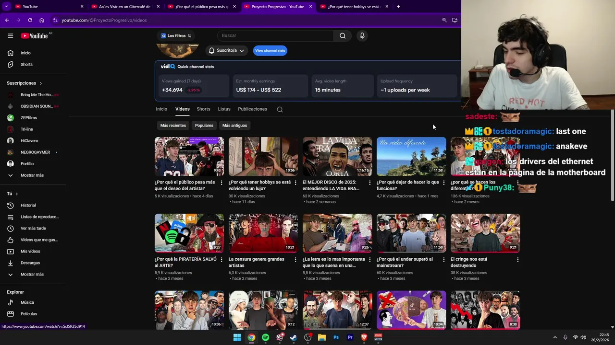Open Historial in the sidebar
Viewport: 615px width, 345px height.
pos(28,205)
